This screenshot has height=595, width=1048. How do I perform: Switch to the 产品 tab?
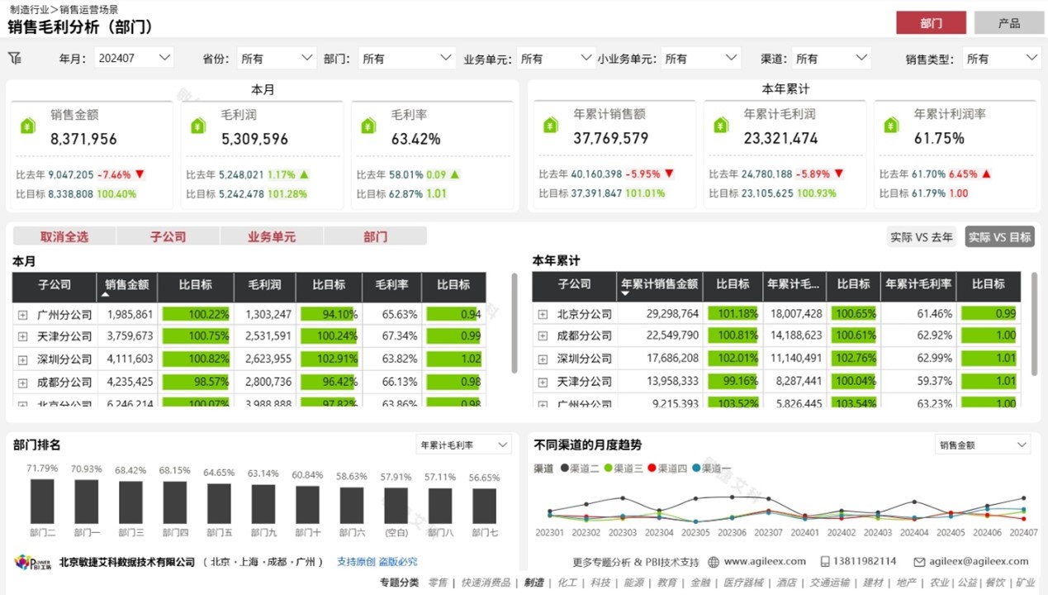coord(1008,23)
